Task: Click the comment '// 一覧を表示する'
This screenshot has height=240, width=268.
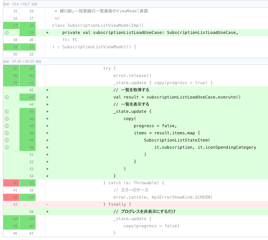Action: coord(131,104)
